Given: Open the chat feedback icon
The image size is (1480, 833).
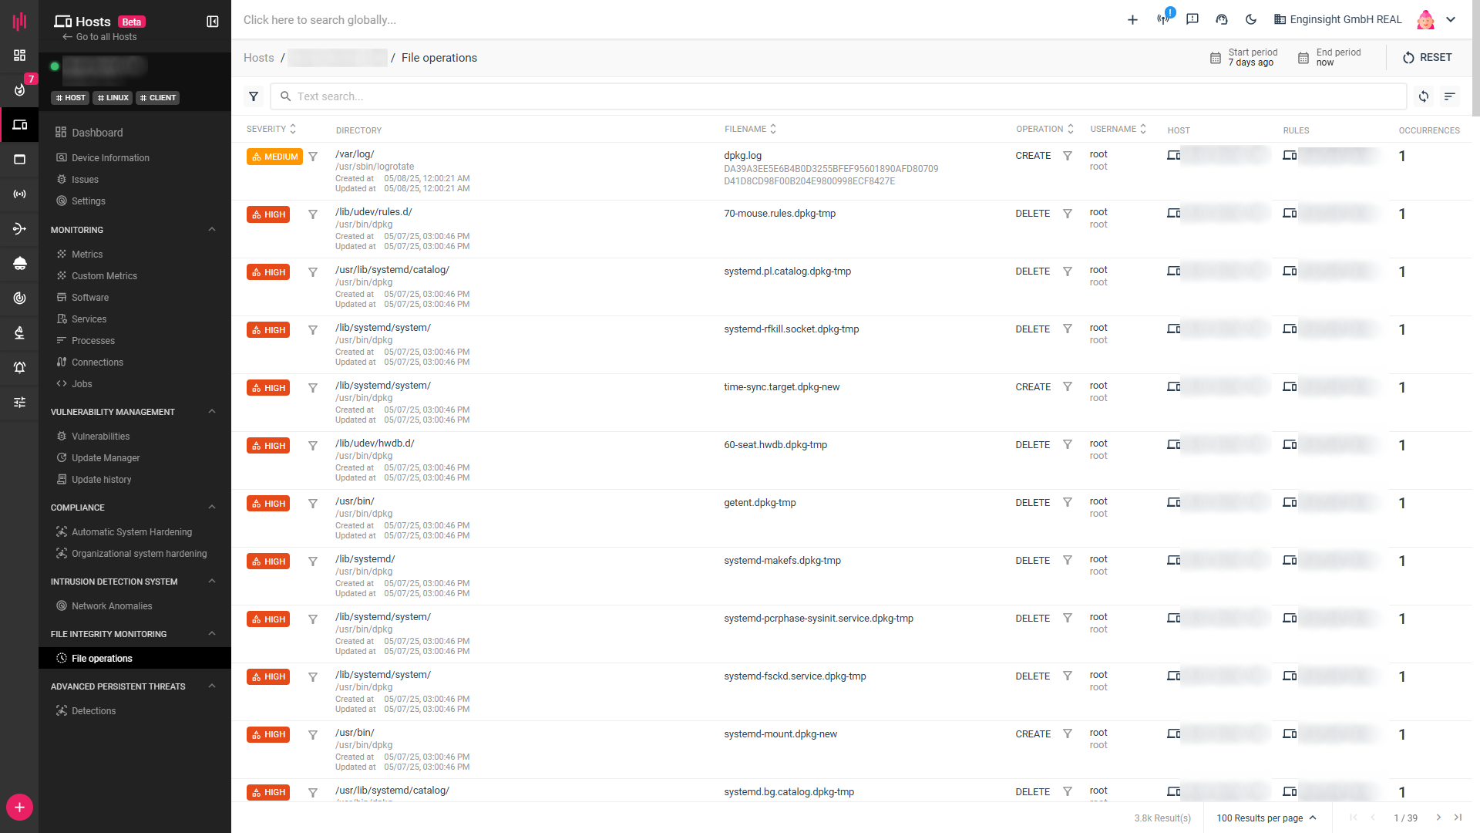Looking at the screenshot, I should pyautogui.click(x=1192, y=20).
